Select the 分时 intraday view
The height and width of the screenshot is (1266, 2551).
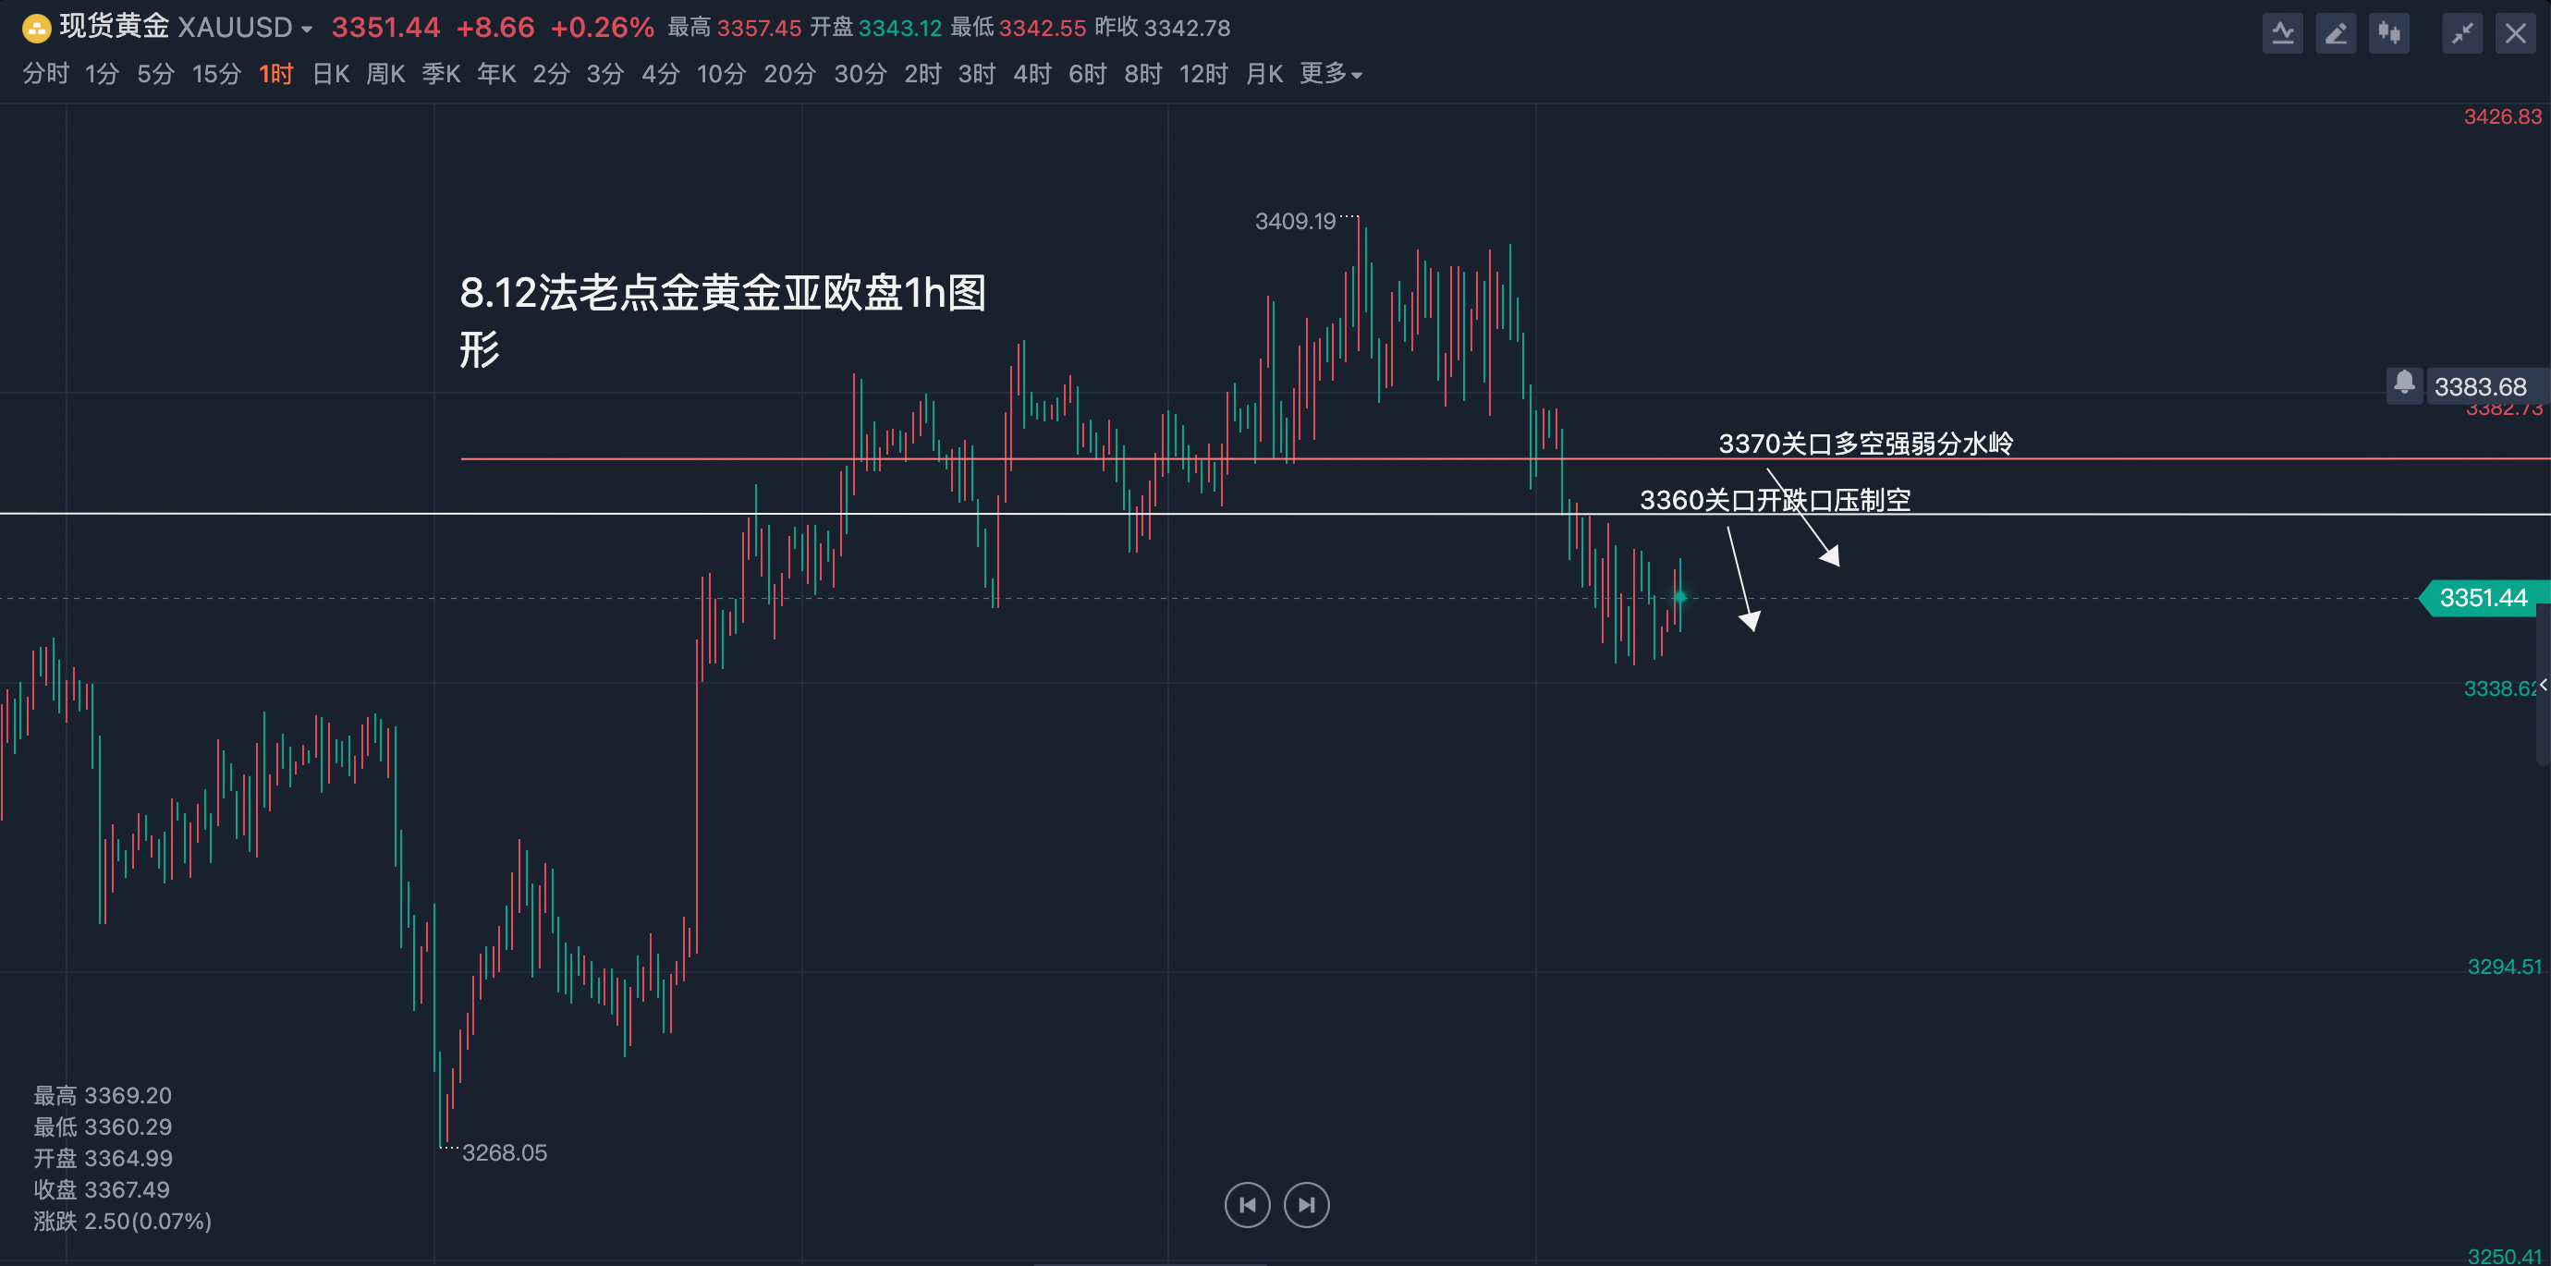click(45, 74)
